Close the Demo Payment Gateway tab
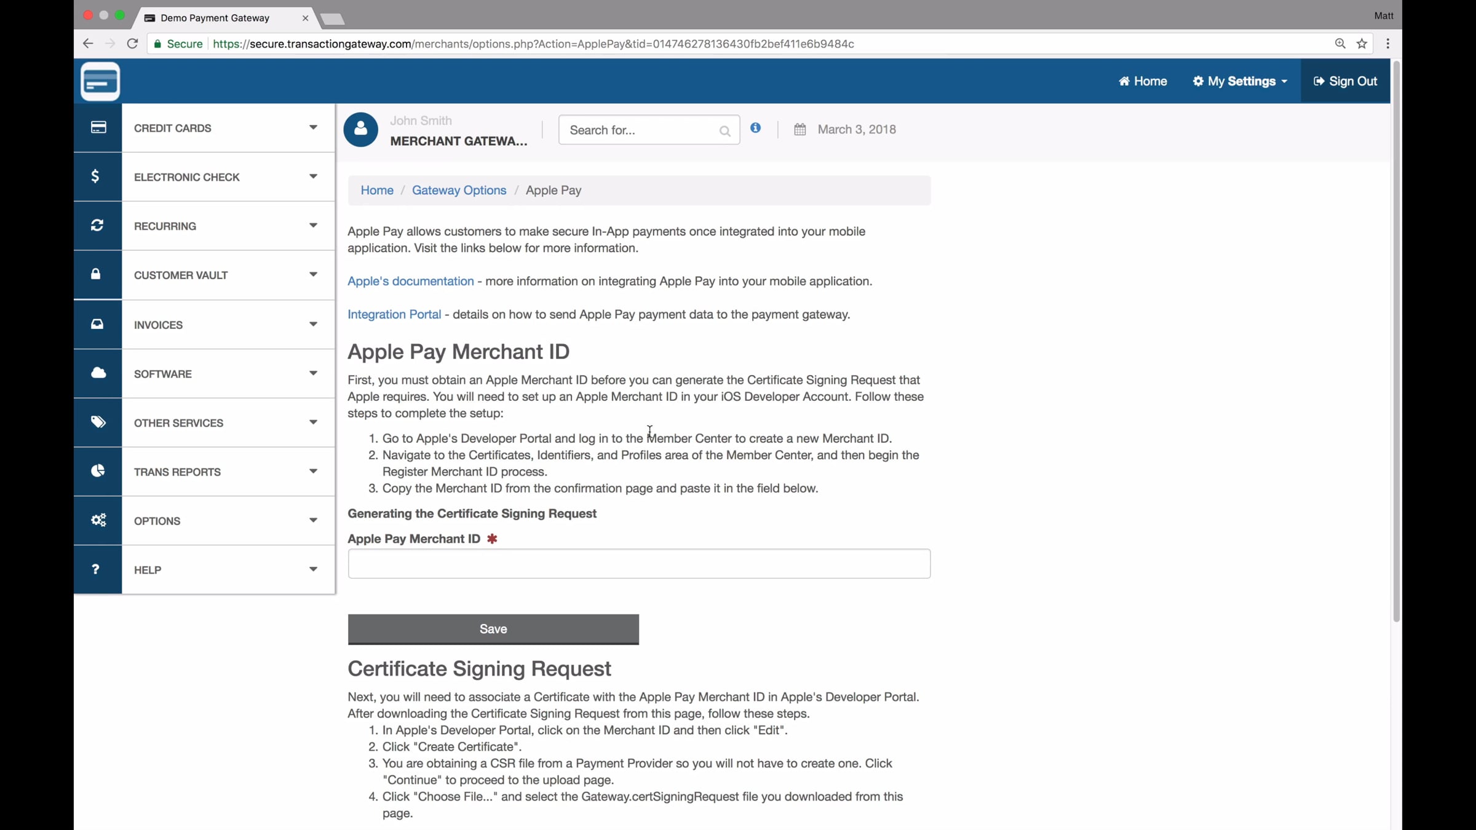Screen dimensions: 1476x830 click(305, 18)
